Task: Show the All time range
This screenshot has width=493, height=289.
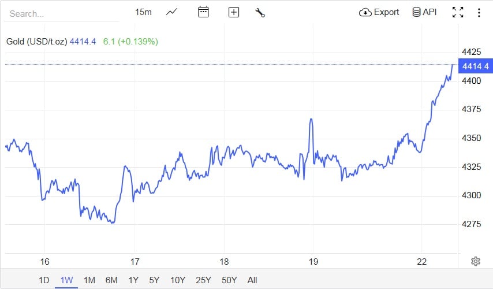Action: [252, 280]
